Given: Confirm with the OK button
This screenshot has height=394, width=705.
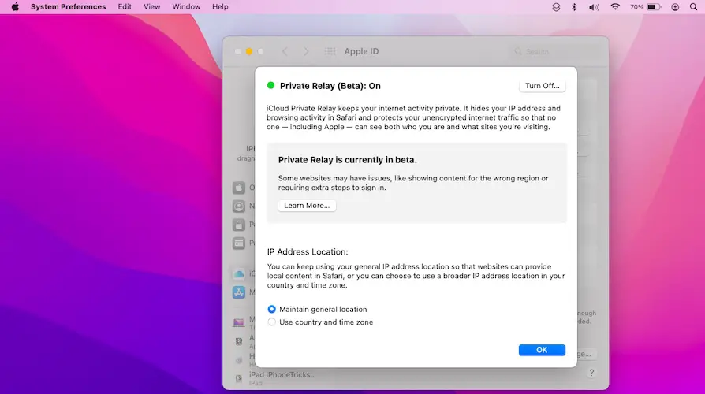Looking at the screenshot, I should [542, 350].
